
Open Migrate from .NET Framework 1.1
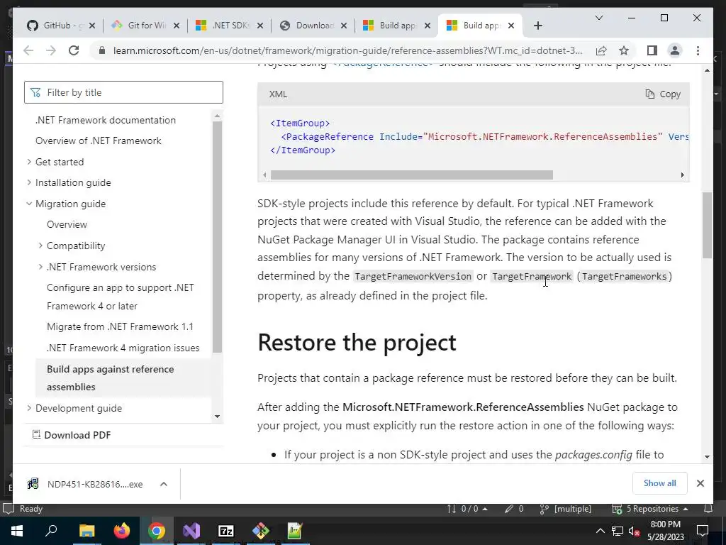tap(120, 326)
